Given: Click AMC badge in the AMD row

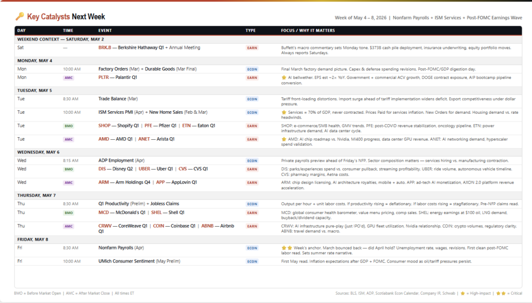Looking at the screenshot, I should pos(69,139).
